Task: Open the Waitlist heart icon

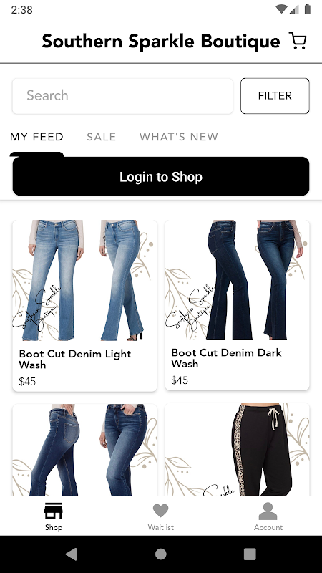Action: tap(160, 511)
